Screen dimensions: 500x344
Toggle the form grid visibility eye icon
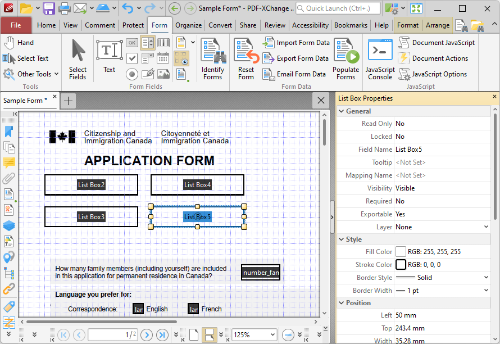[181, 58]
